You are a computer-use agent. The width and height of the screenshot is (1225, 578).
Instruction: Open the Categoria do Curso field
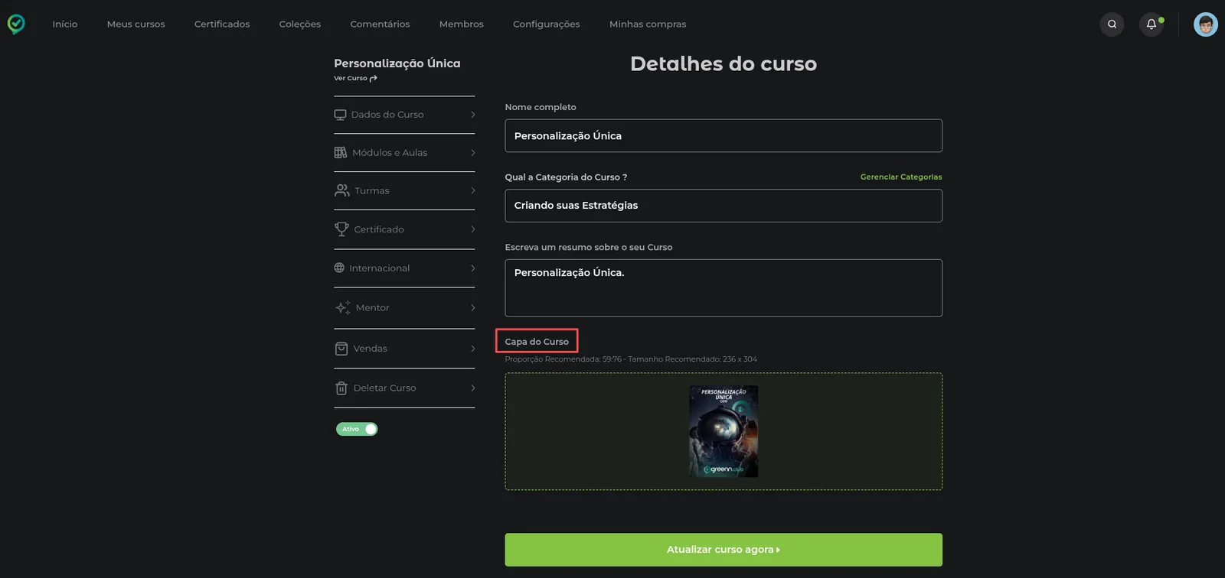tap(724, 206)
